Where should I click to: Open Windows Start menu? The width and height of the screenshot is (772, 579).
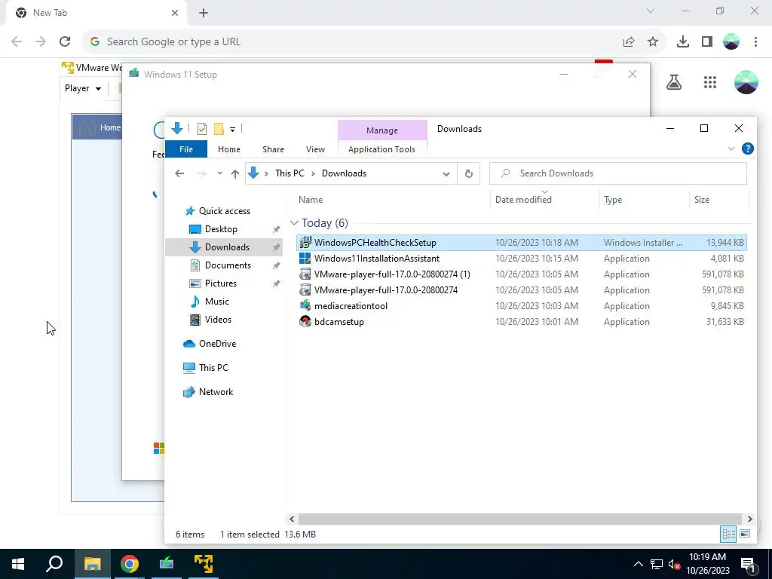18,564
